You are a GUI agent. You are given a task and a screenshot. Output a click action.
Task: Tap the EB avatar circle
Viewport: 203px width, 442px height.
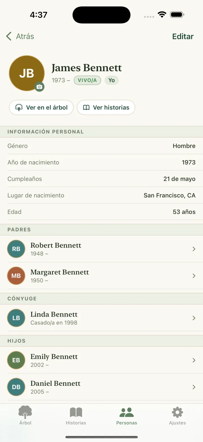[x=16, y=360]
